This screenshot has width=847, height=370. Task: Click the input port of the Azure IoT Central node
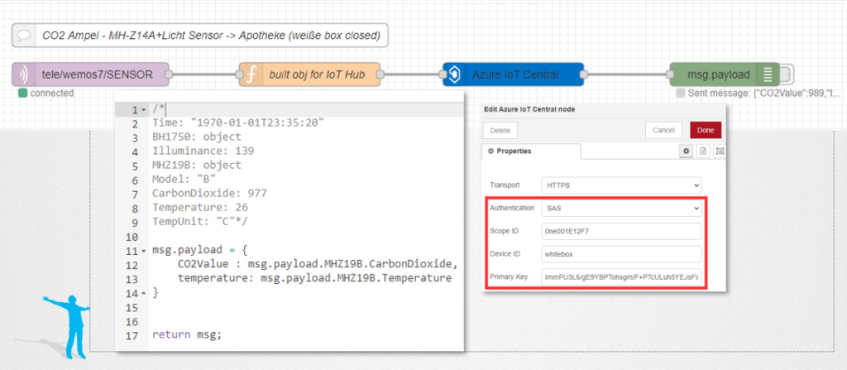click(x=443, y=74)
